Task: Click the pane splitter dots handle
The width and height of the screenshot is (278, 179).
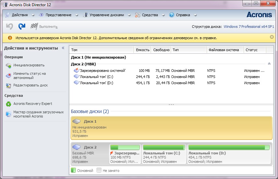Action: (x=171, y=105)
